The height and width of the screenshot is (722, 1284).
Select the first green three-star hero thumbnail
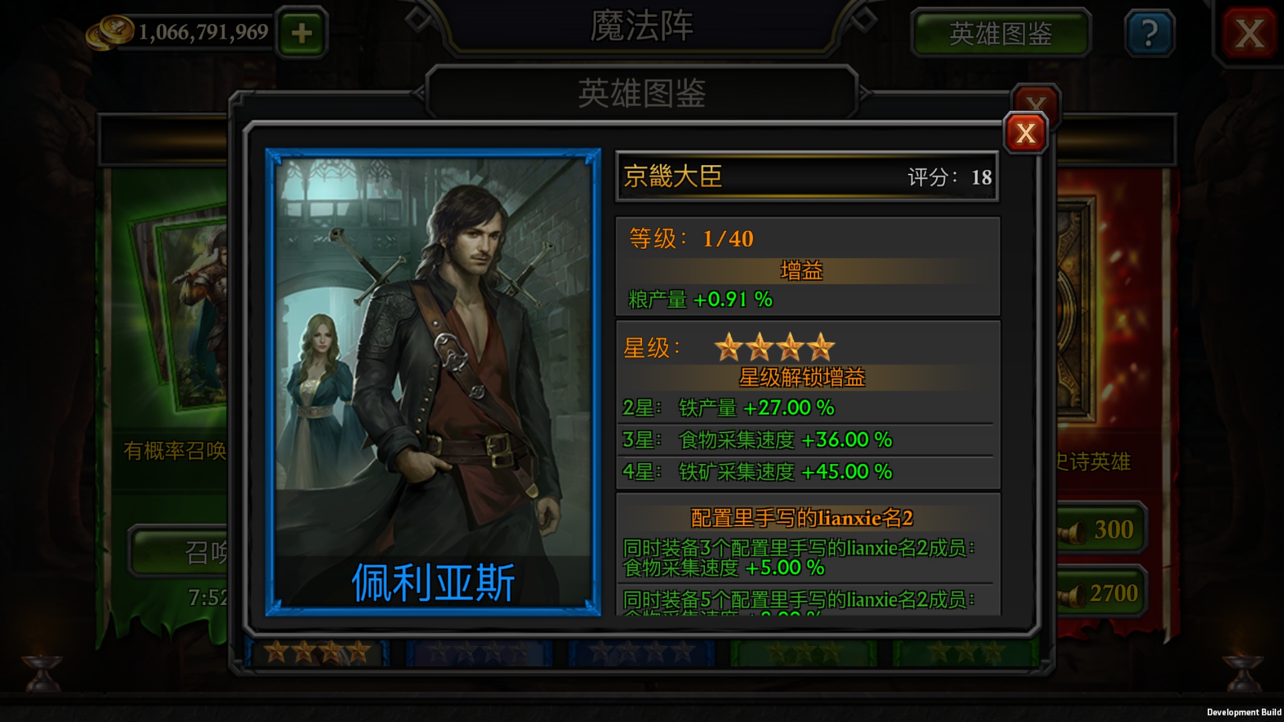click(803, 652)
